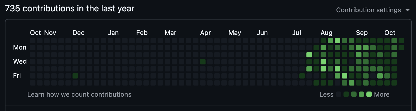Click the darkest legend swatch next to Less
Screen dimensions: 416x111
point(339,94)
